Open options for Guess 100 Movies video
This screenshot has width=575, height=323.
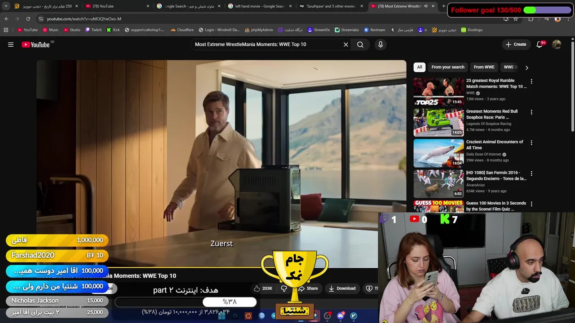point(531,204)
